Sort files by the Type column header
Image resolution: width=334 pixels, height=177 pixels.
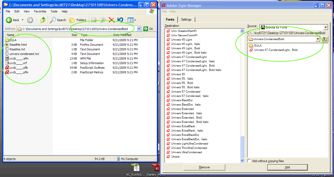point(95,35)
